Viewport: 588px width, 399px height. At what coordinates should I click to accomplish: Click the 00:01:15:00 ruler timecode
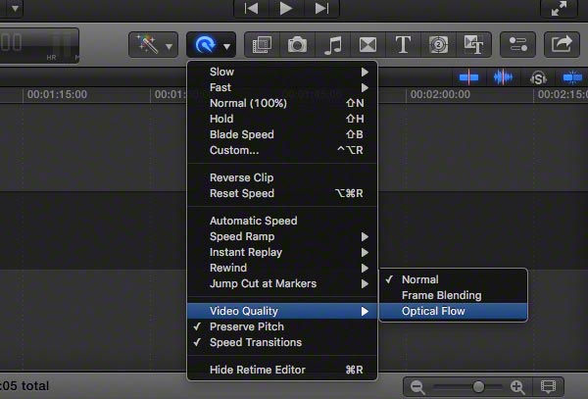point(57,94)
